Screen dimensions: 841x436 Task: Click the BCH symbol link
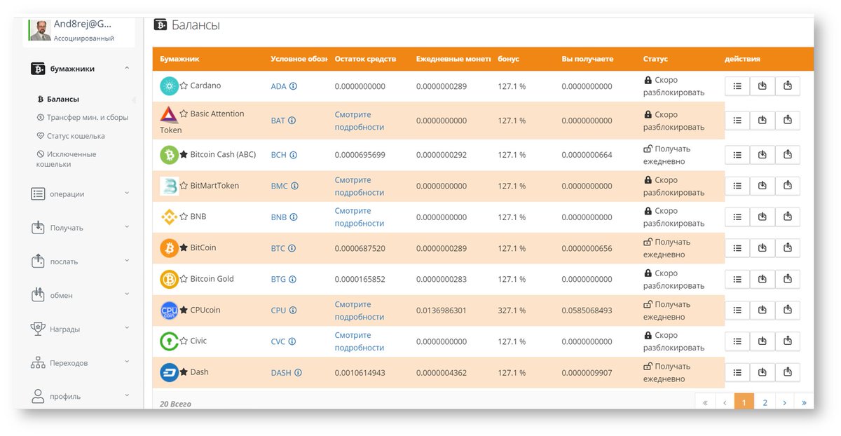pos(278,155)
